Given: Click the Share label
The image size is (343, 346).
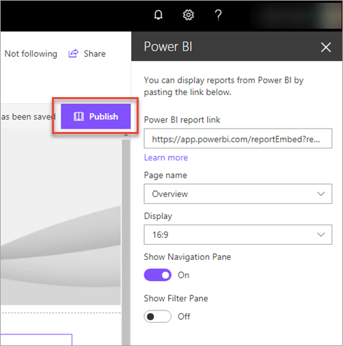Looking at the screenshot, I should click(x=94, y=54).
